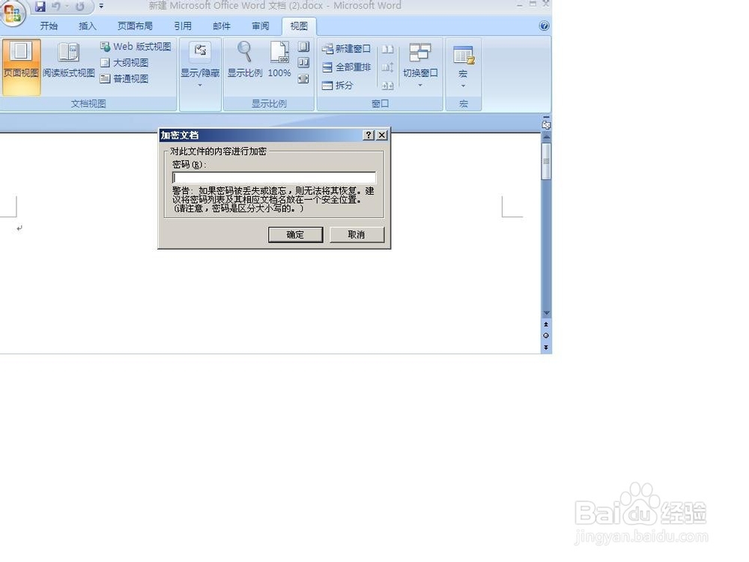This screenshot has width=749, height=562.
Task: Click the synchronous scrolling icon
Action: [x=388, y=67]
